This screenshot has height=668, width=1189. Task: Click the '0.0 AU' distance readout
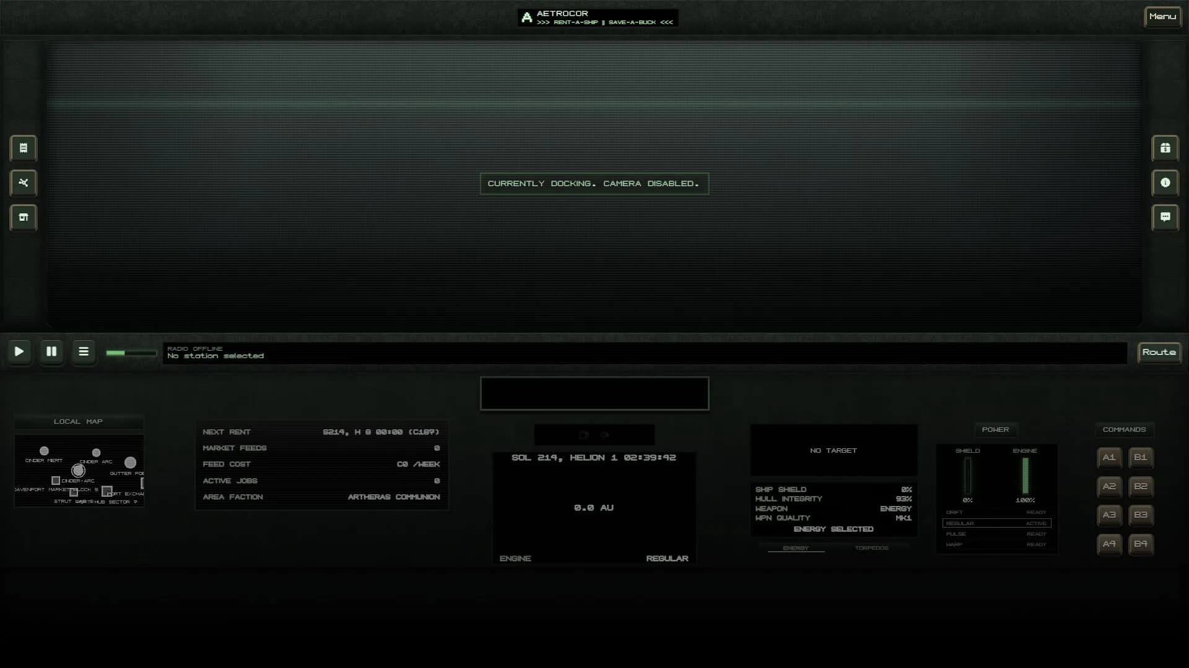594,508
